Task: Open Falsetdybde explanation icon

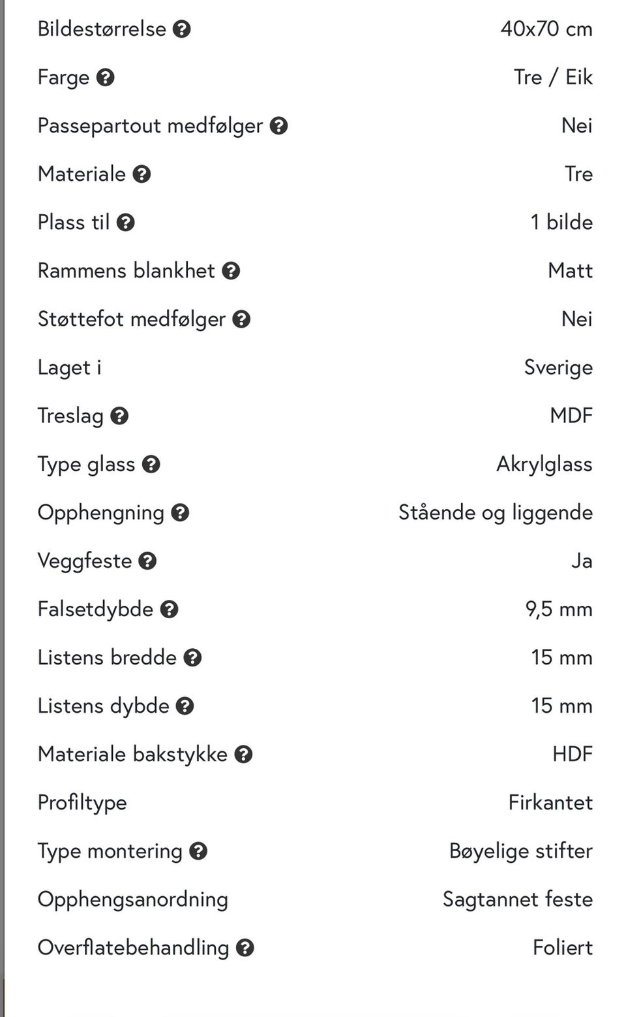Action: click(x=170, y=609)
